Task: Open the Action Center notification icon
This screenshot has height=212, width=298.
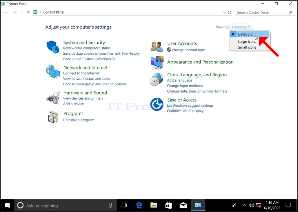Action: (x=288, y=205)
